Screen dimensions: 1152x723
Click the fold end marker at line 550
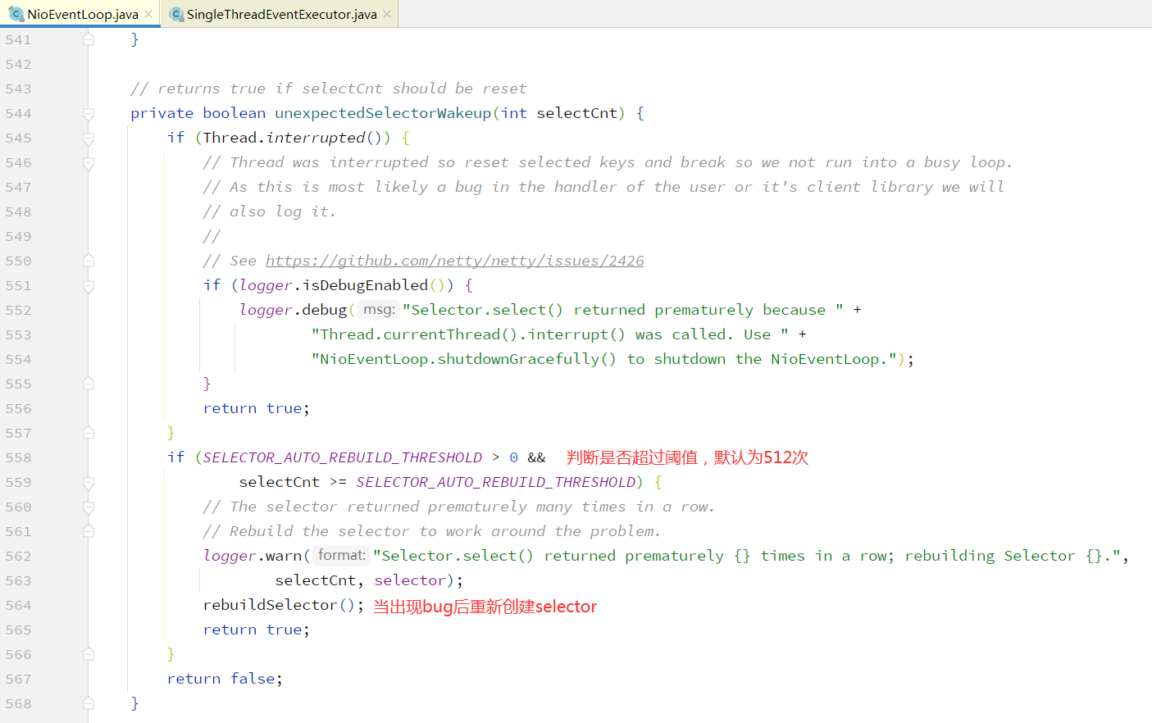click(89, 261)
